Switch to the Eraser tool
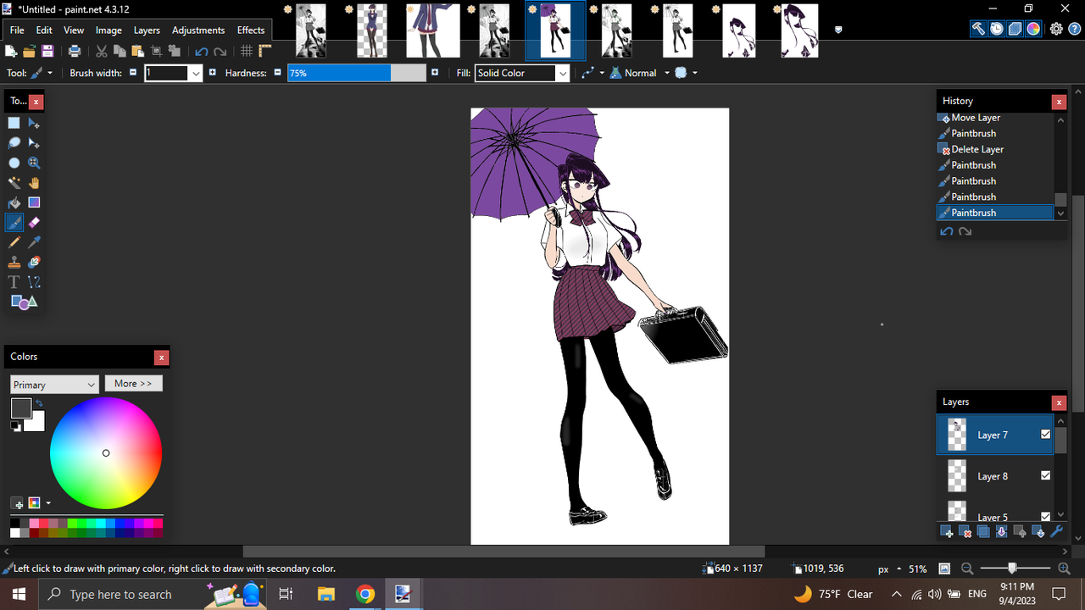The image size is (1085, 610). tap(34, 222)
